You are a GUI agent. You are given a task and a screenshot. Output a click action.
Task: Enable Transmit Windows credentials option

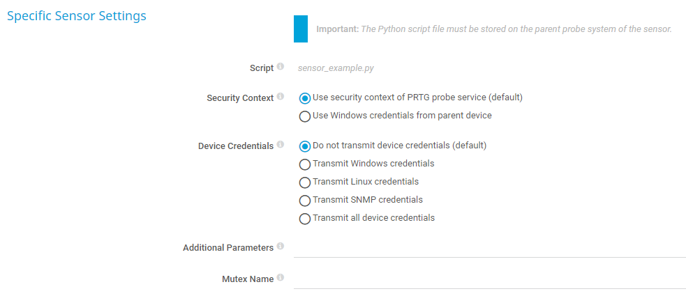(x=304, y=164)
